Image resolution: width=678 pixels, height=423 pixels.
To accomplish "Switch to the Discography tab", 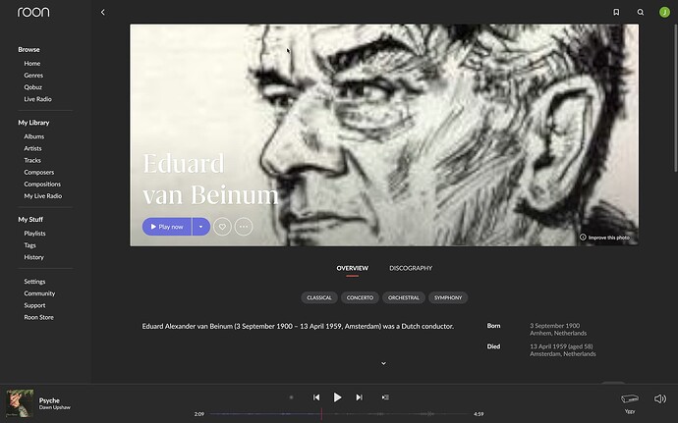I will pos(411,268).
